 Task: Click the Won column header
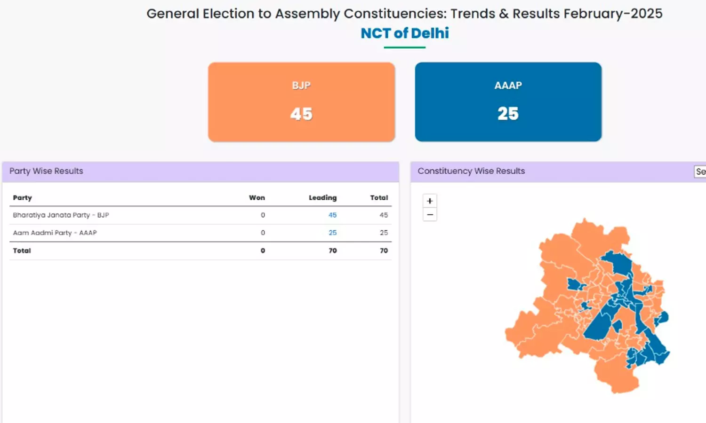pyautogui.click(x=257, y=197)
